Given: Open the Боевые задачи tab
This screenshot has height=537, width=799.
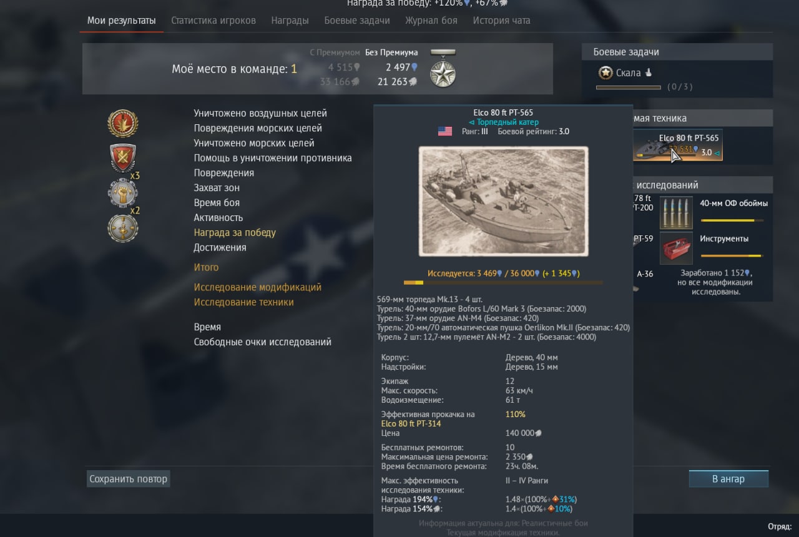Looking at the screenshot, I should [357, 21].
